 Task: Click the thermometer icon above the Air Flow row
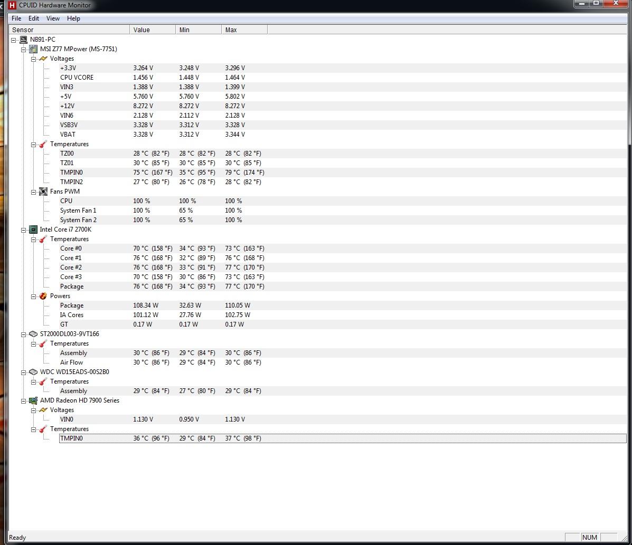pyautogui.click(x=43, y=343)
